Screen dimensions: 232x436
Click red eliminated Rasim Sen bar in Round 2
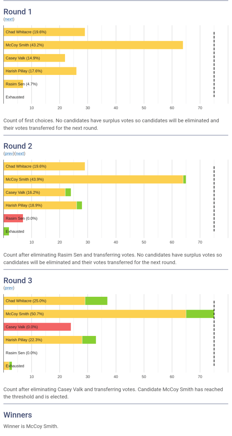(x=13, y=218)
